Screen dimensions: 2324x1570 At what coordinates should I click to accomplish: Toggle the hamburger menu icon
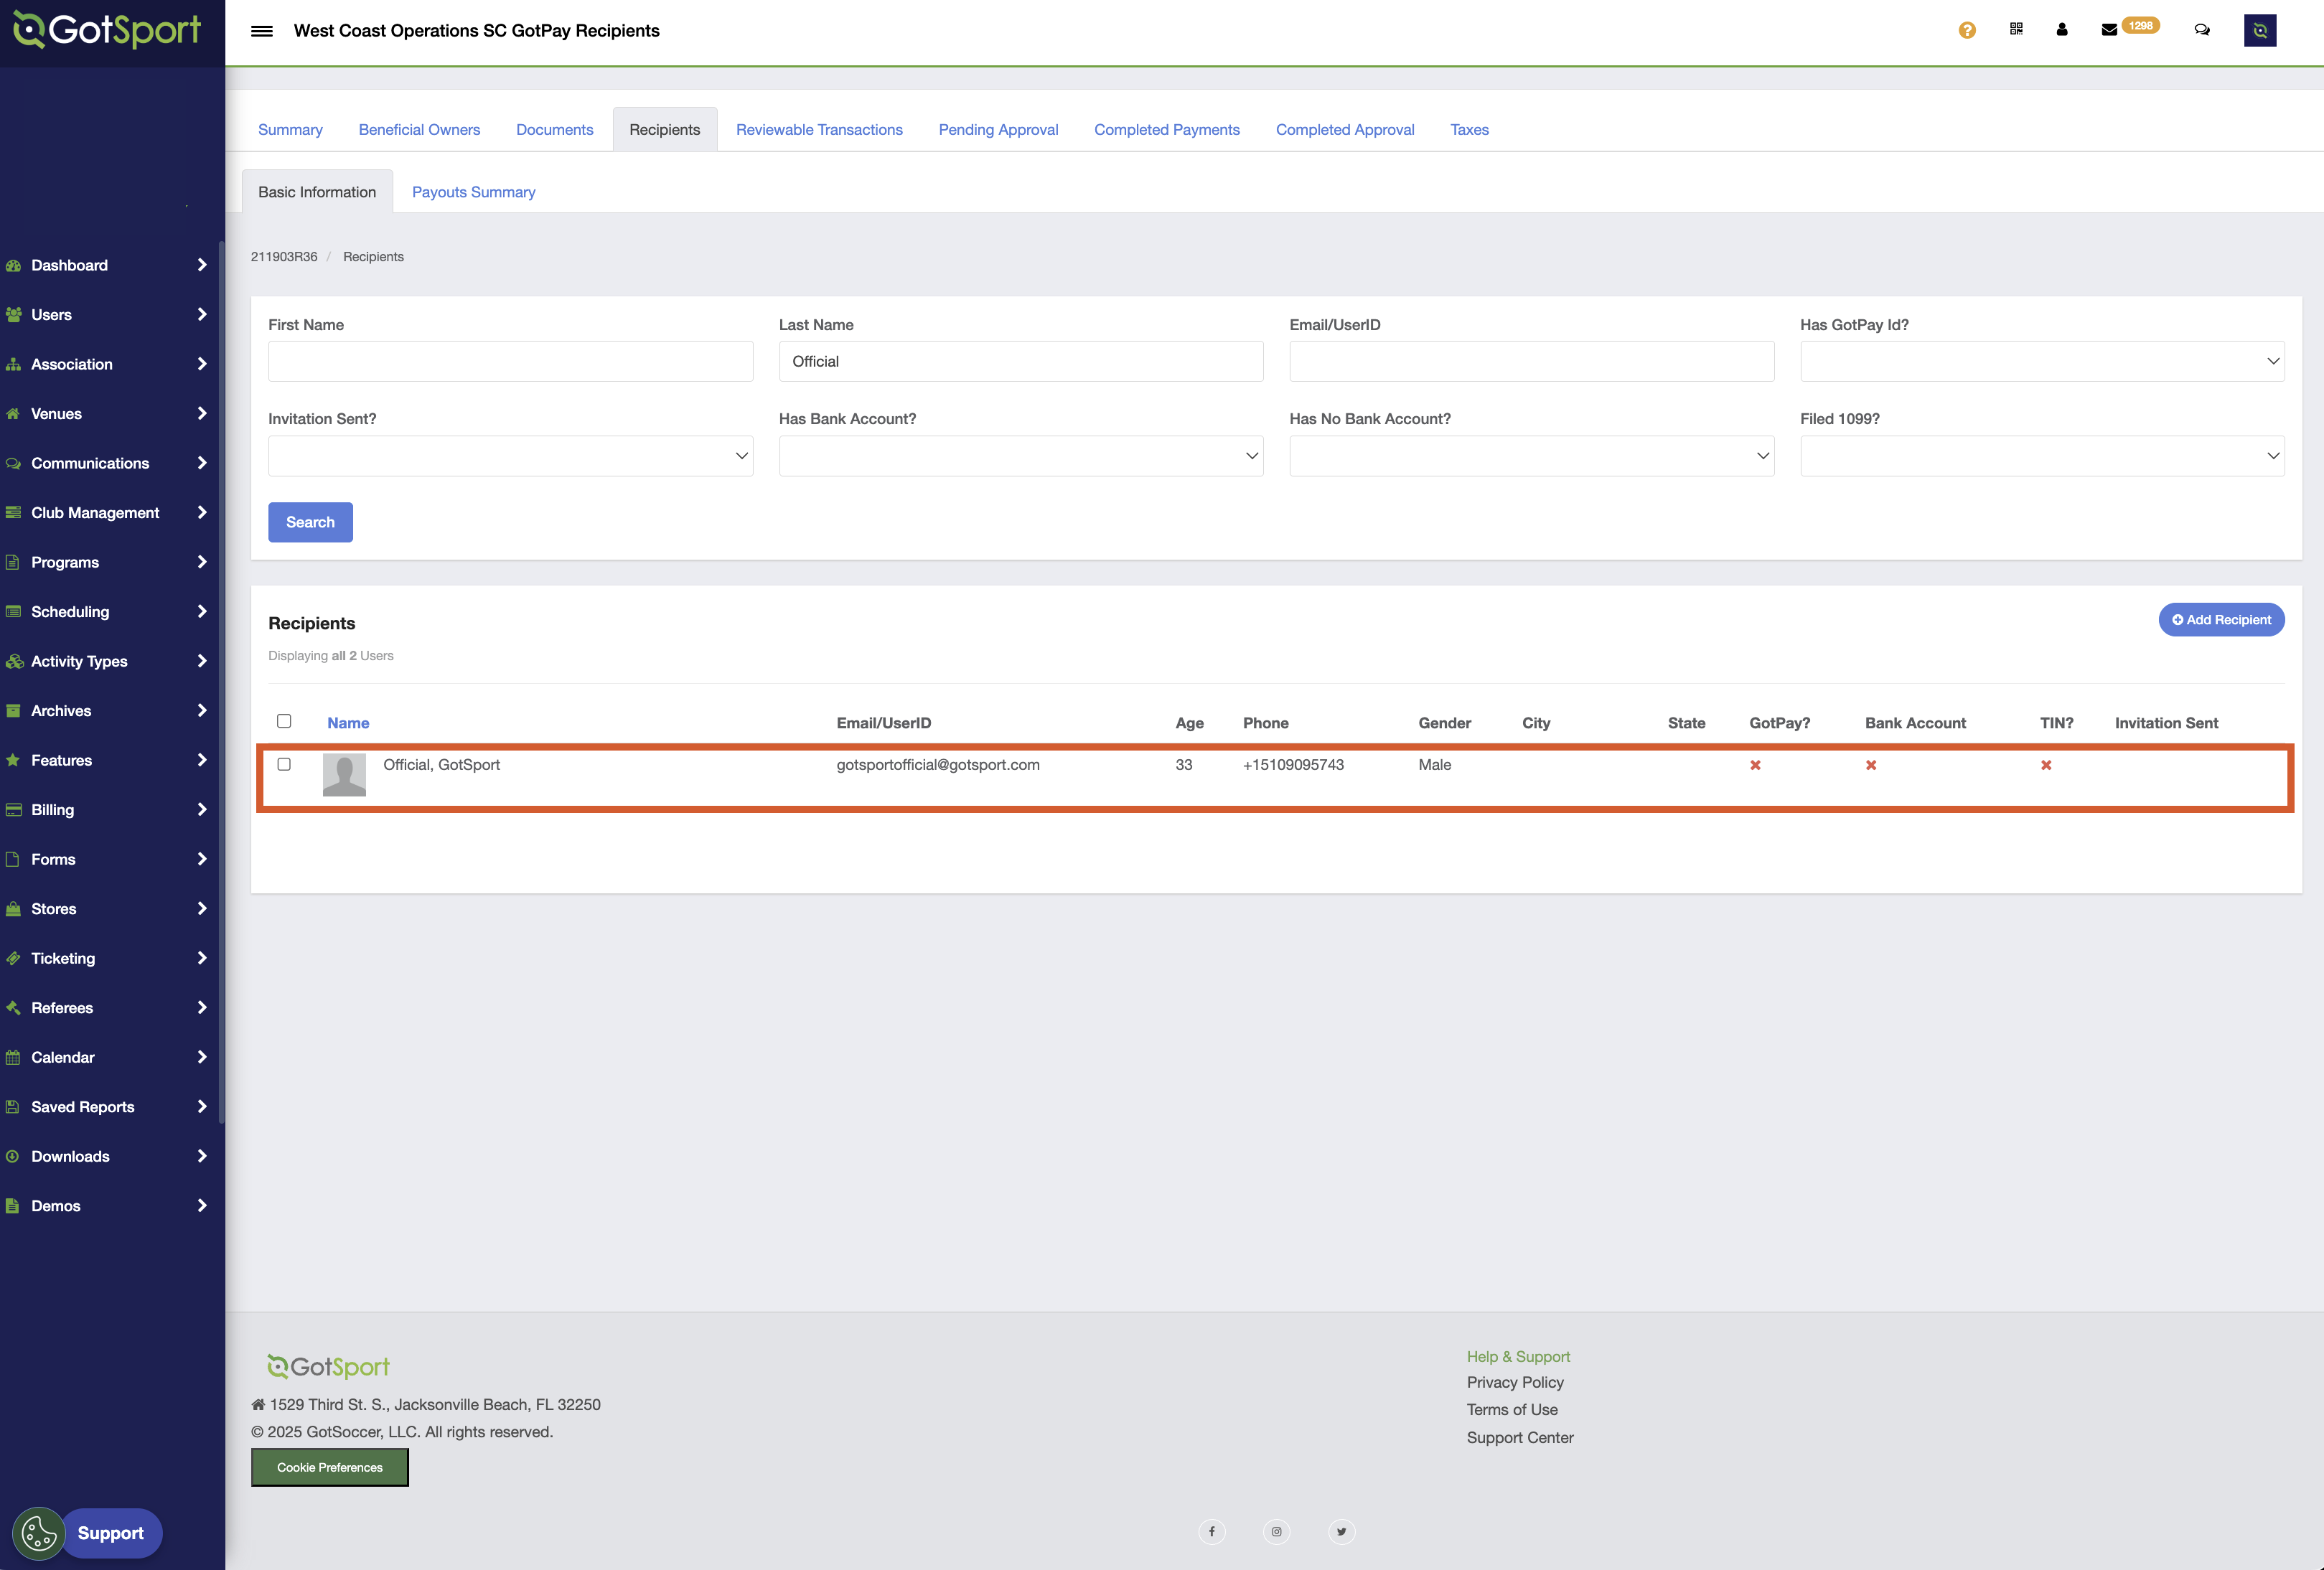(x=262, y=31)
